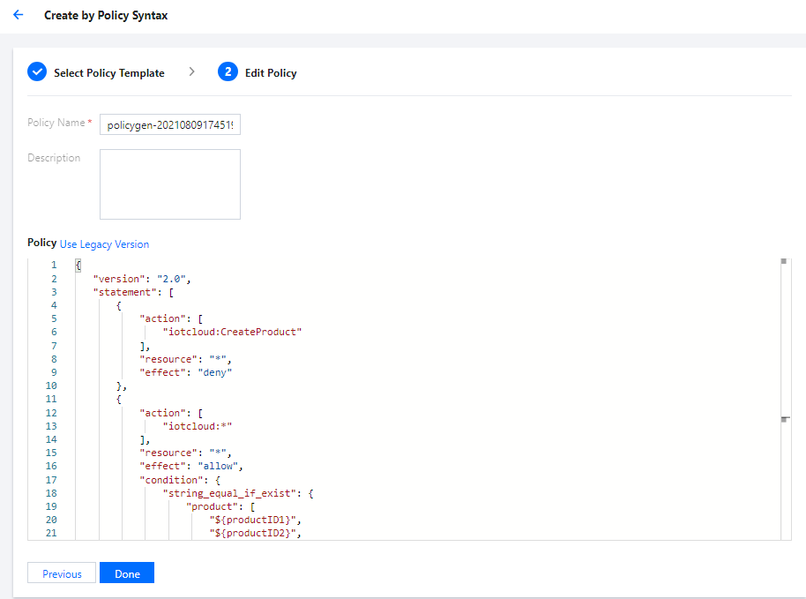This screenshot has height=599, width=806.
Task: Open the Use Legacy Version link
Action: tap(104, 244)
